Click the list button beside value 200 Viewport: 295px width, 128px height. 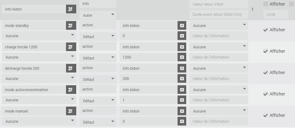[182, 79]
